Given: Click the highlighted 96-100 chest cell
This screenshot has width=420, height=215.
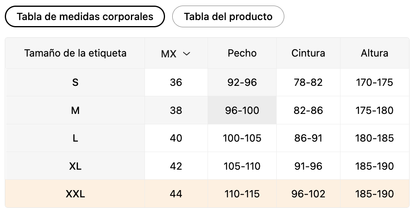Looking at the screenshot, I should coord(242,110).
